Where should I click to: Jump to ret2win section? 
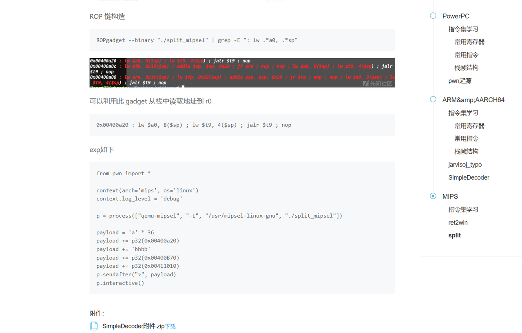[458, 223]
